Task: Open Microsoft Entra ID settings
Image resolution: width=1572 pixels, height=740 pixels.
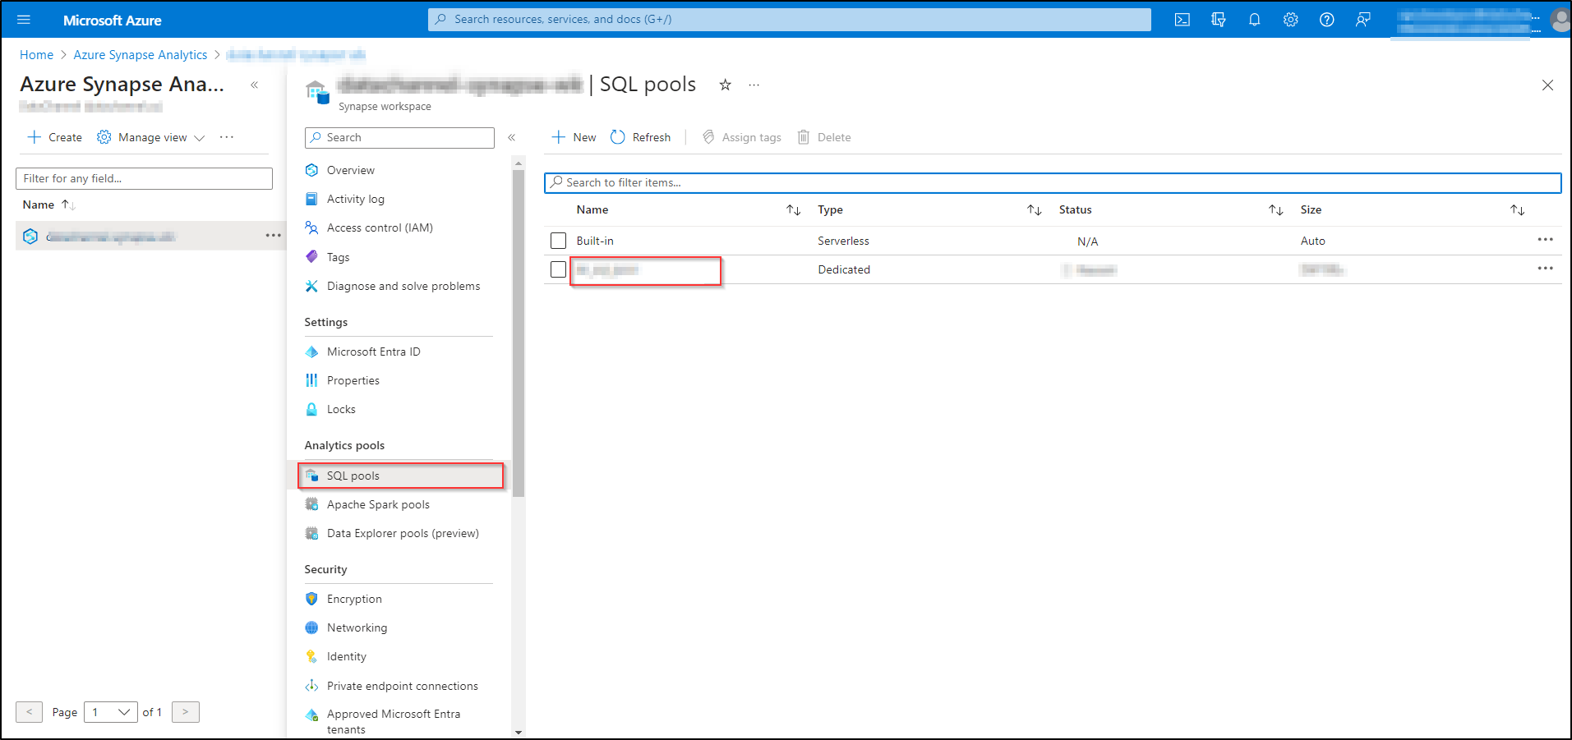Action: point(374,352)
